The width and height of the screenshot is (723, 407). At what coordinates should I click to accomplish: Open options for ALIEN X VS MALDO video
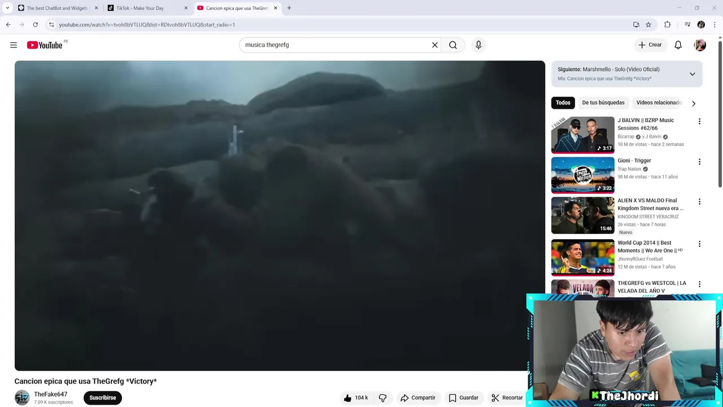[699, 202]
